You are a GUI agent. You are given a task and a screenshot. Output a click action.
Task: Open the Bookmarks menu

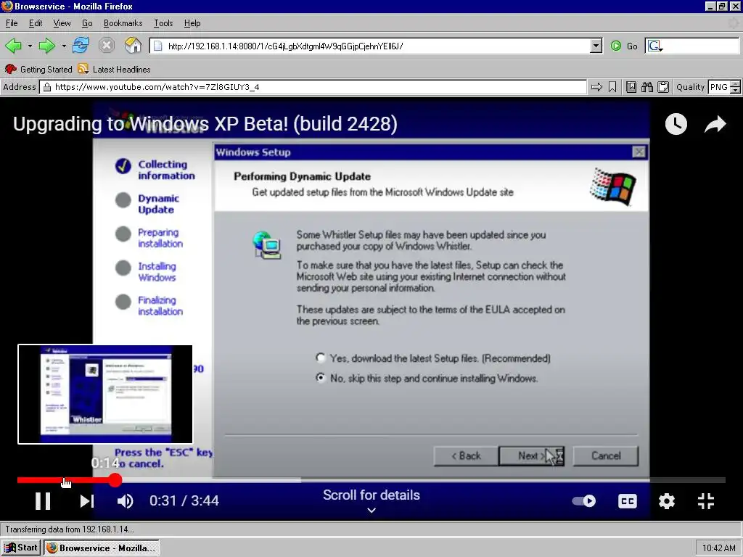pyautogui.click(x=123, y=23)
